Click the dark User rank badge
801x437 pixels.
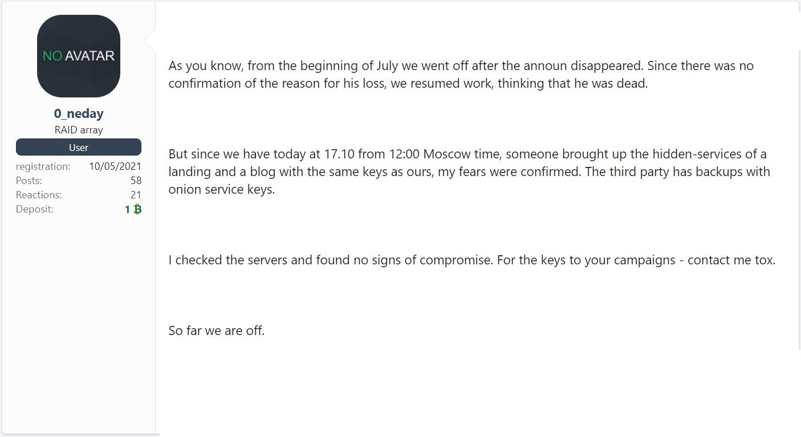[79, 148]
